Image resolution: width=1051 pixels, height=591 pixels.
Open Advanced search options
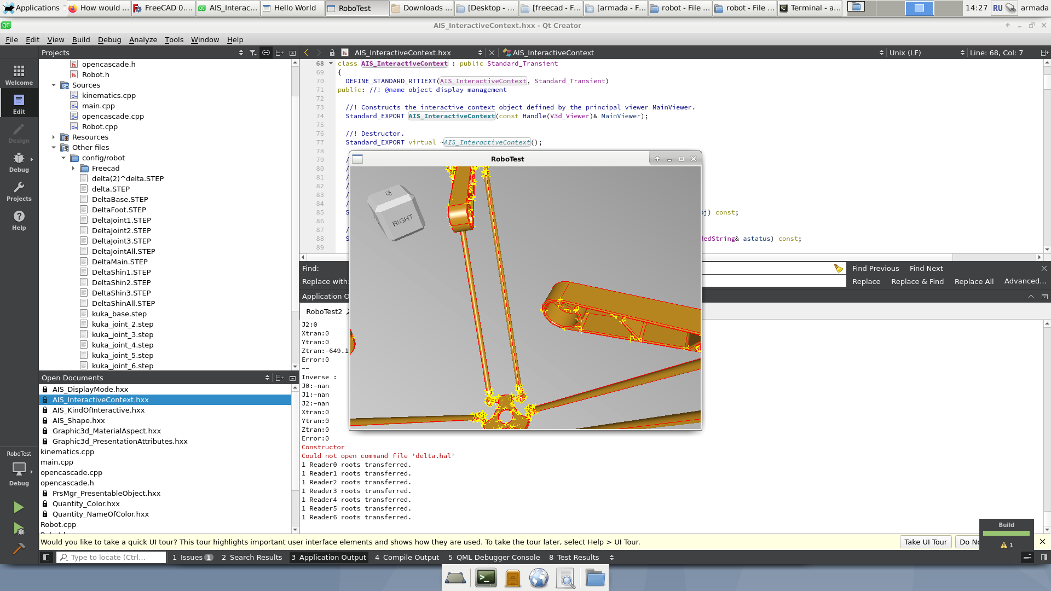[1025, 281]
